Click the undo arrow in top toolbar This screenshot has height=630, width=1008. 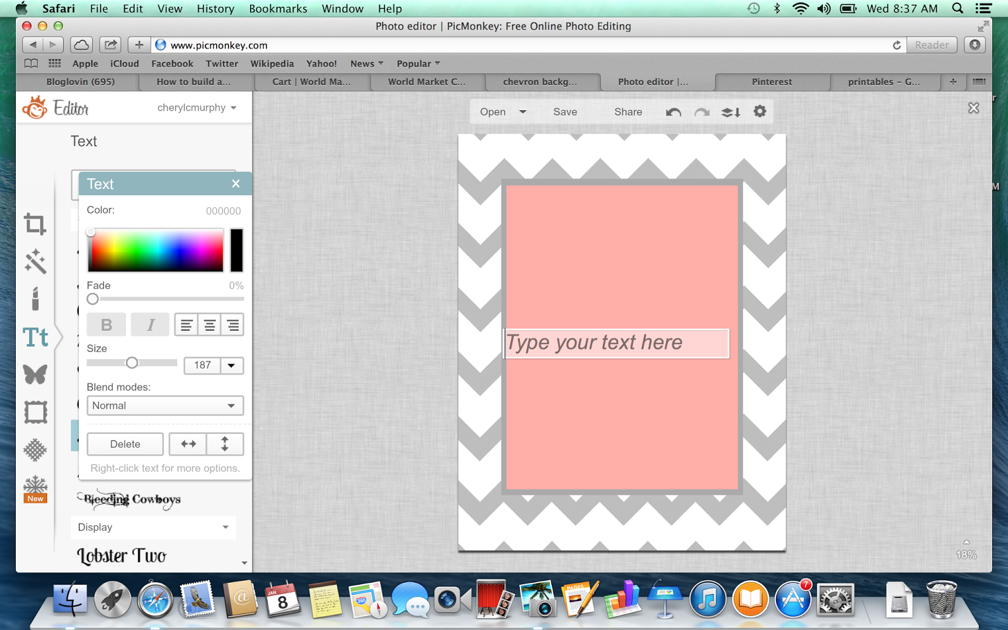point(673,112)
